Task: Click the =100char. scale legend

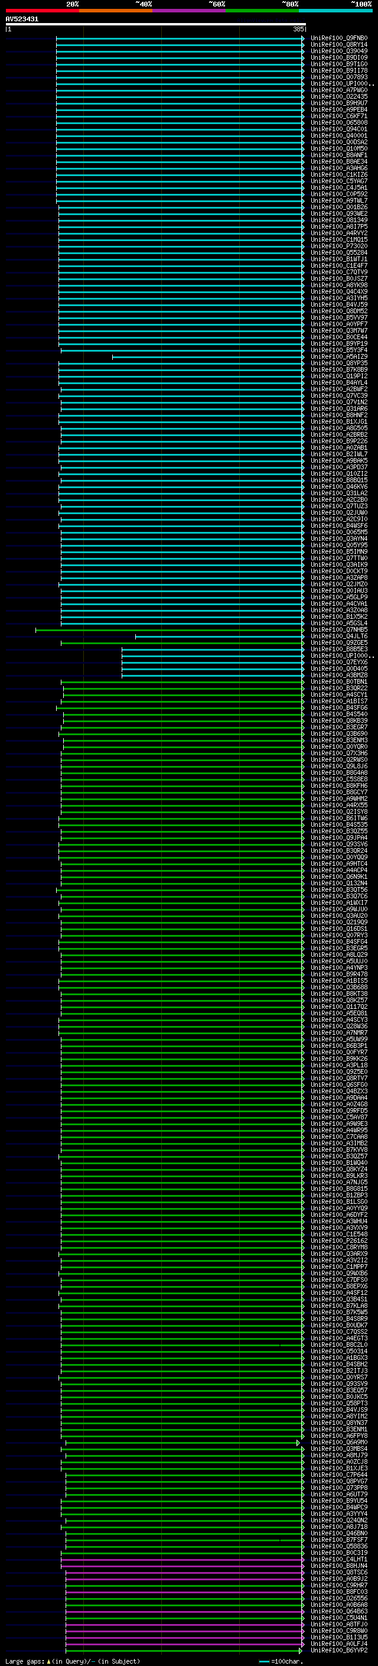Action: tap(280, 1661)
